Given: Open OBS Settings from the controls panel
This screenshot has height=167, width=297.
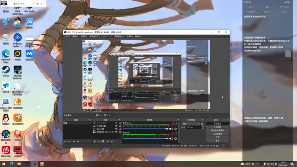Looking at the screenshot, I should coord(217,137).
